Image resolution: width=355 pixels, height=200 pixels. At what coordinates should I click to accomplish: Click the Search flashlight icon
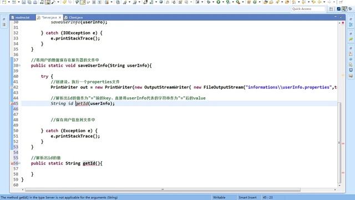pyautogui.click(x=277, y=2)
